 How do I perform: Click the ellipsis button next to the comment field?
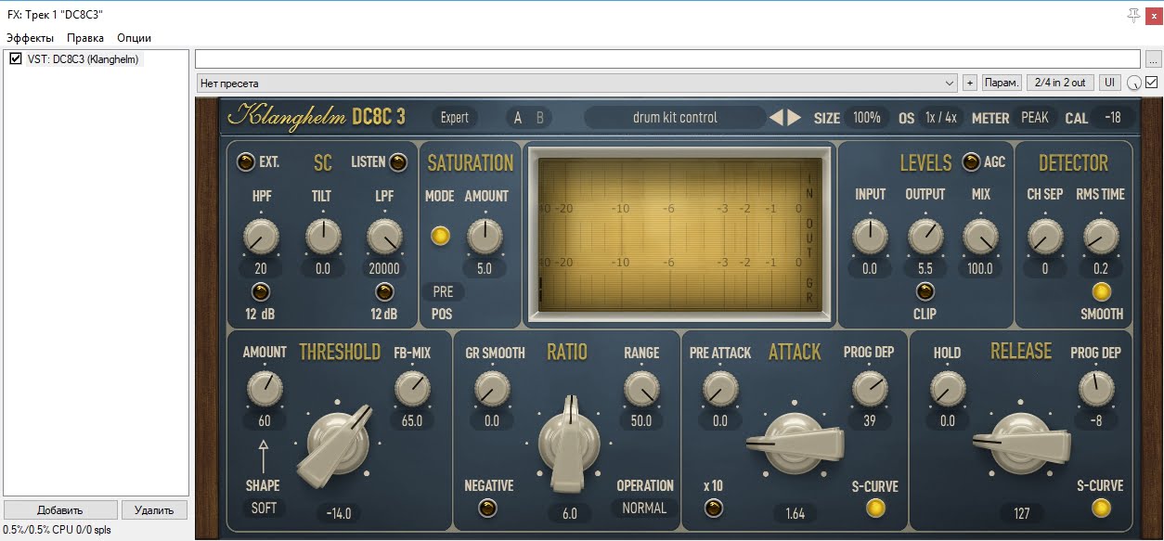pos(1151,58)
